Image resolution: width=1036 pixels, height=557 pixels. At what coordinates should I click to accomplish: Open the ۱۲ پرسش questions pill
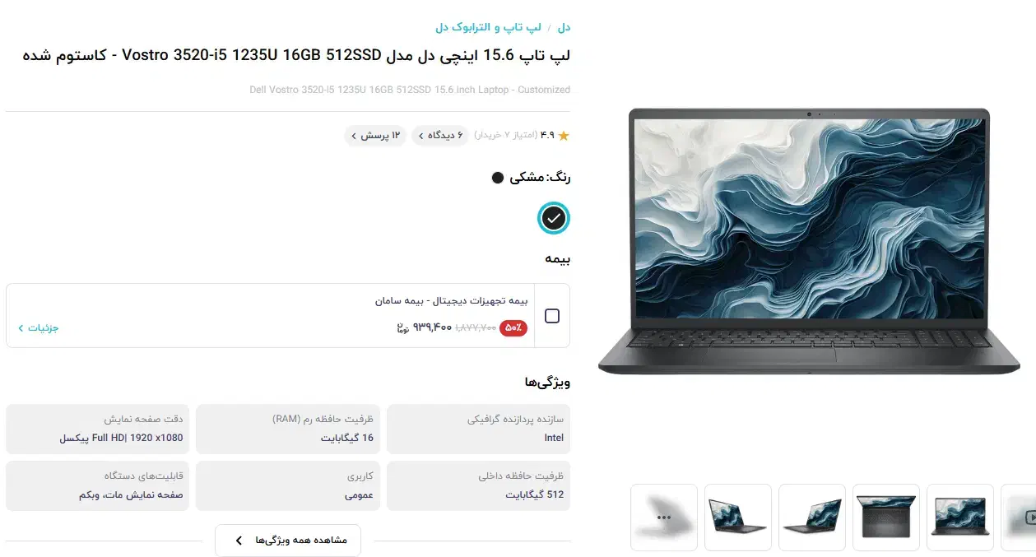pos(375,135)
